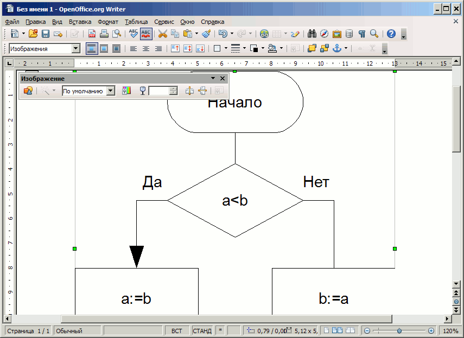Click the zoom slider handle in status bar

tap(399, 330)
